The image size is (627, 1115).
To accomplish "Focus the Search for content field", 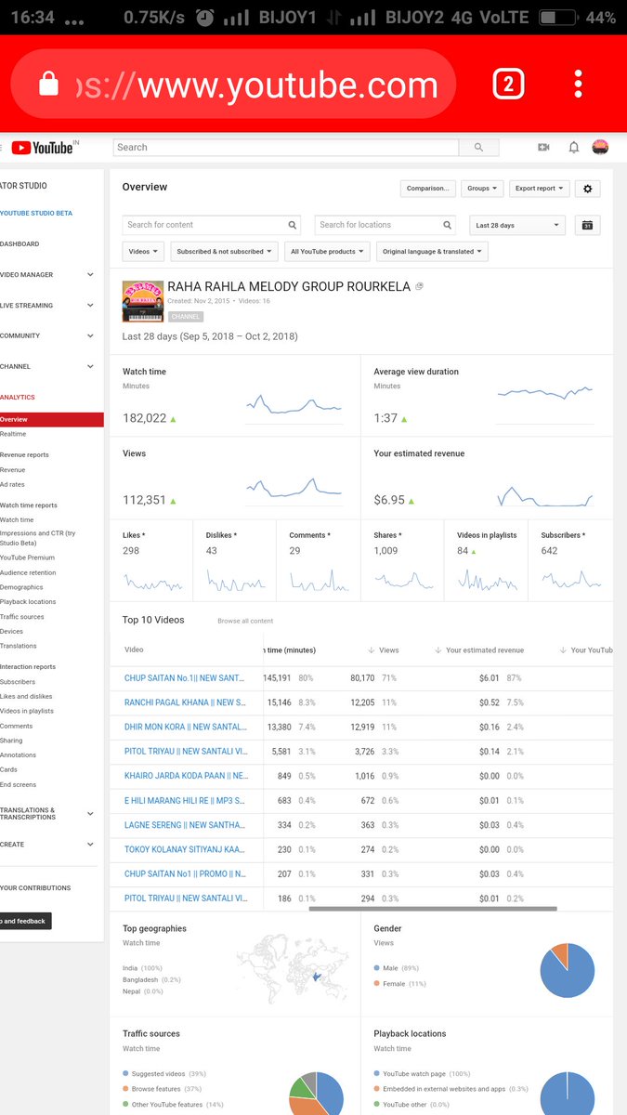I will (203, 225).
